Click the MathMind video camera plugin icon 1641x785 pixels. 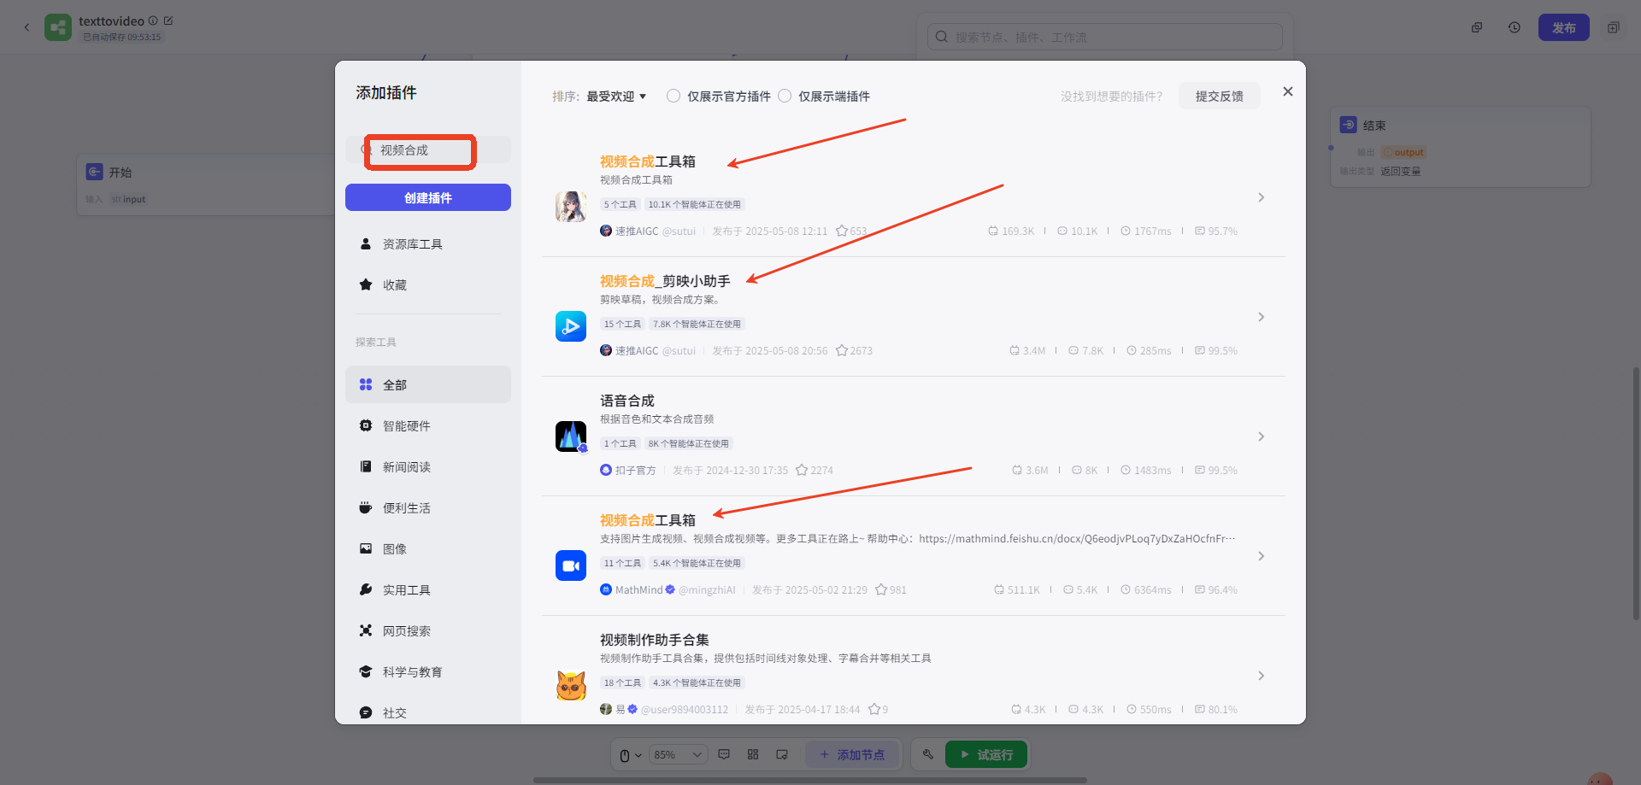(570, 565)
